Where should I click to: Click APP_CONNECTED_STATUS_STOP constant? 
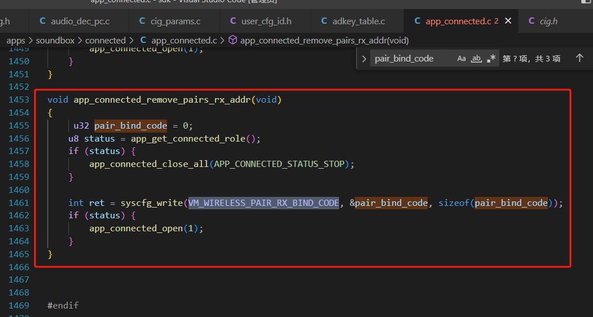point(279,164)
